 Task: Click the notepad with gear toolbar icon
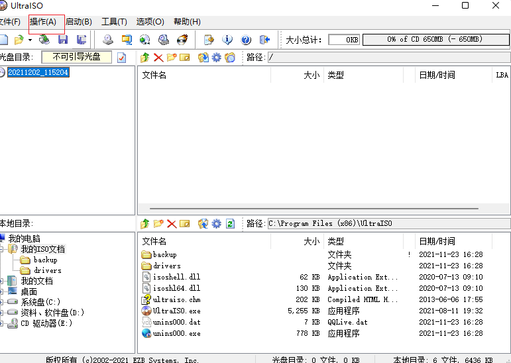(x=209, y=40)
